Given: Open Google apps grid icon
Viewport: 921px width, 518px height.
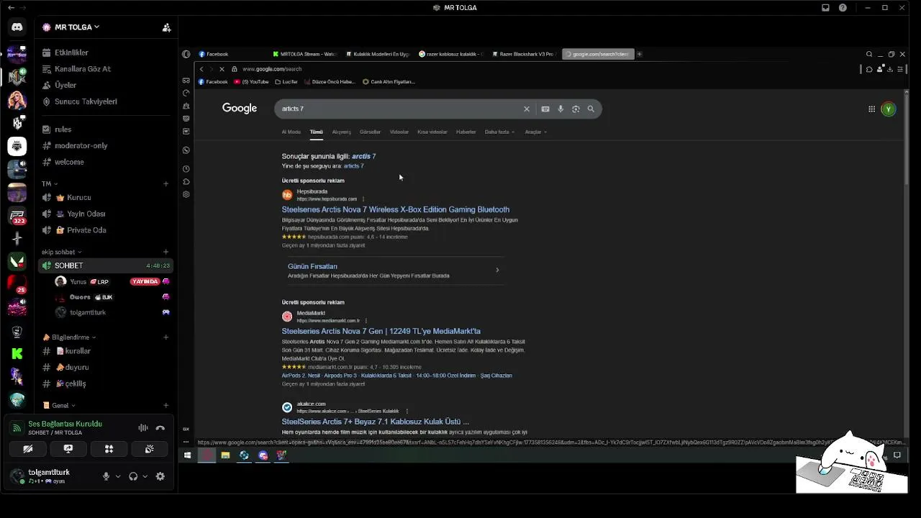Looking at the screenshot, I should pos(871,109).
